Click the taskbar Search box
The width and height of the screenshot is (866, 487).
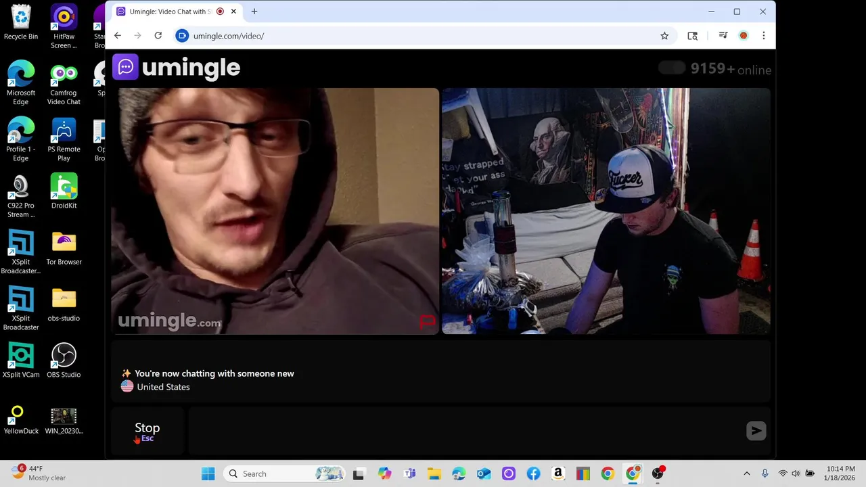285,473
